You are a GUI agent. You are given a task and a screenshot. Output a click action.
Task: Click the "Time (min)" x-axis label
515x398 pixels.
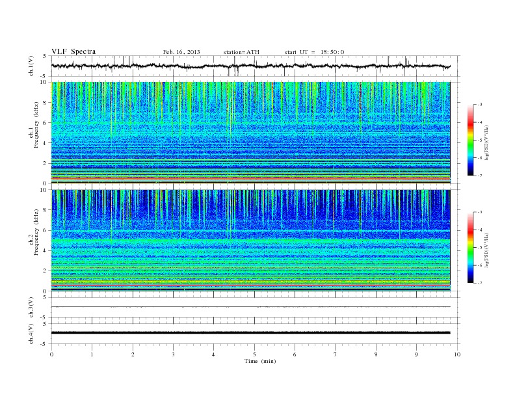click(260, 361)
